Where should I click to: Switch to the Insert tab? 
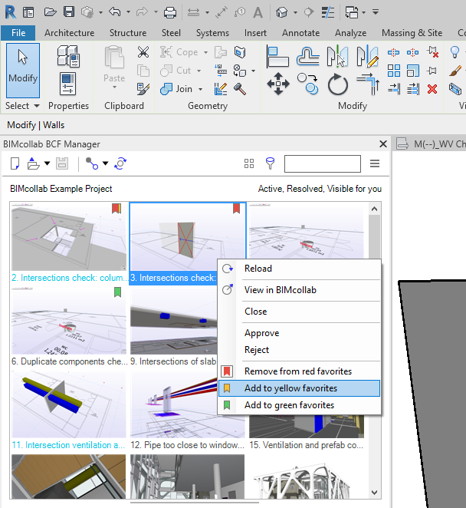[x=255, y=33]
